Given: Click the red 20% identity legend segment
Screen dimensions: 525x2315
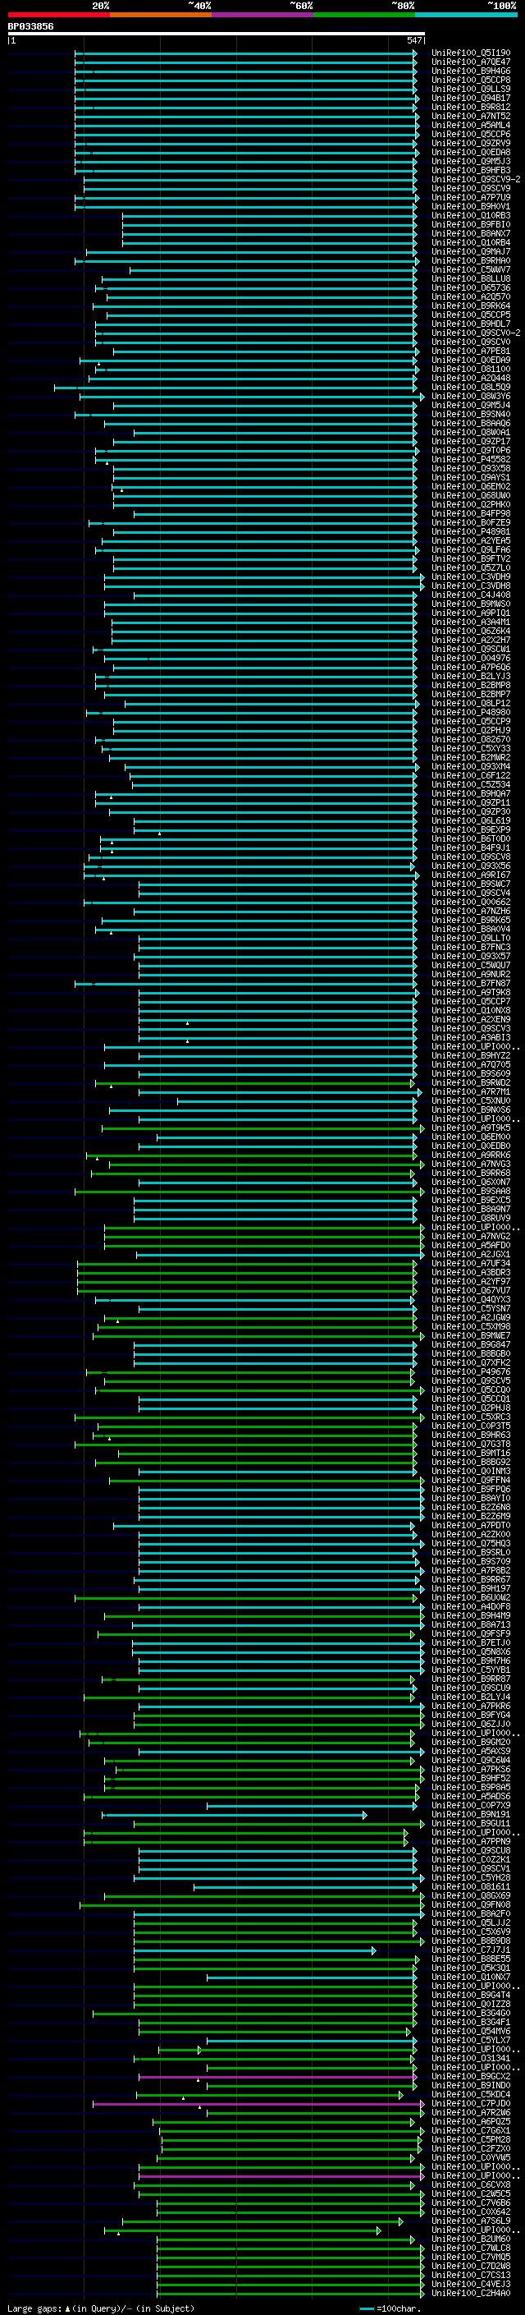Looking at the screenshot, I should click(x=59, y=15).
